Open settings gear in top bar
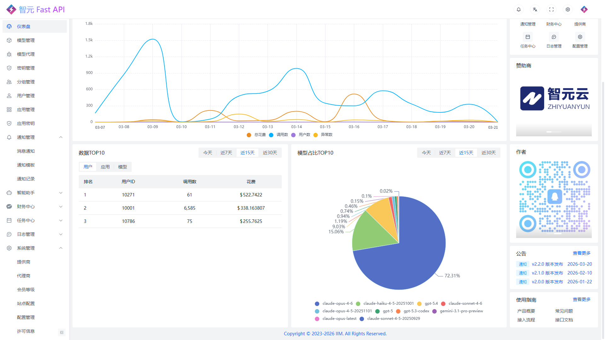The image size is (605, 340). (568, 9)
